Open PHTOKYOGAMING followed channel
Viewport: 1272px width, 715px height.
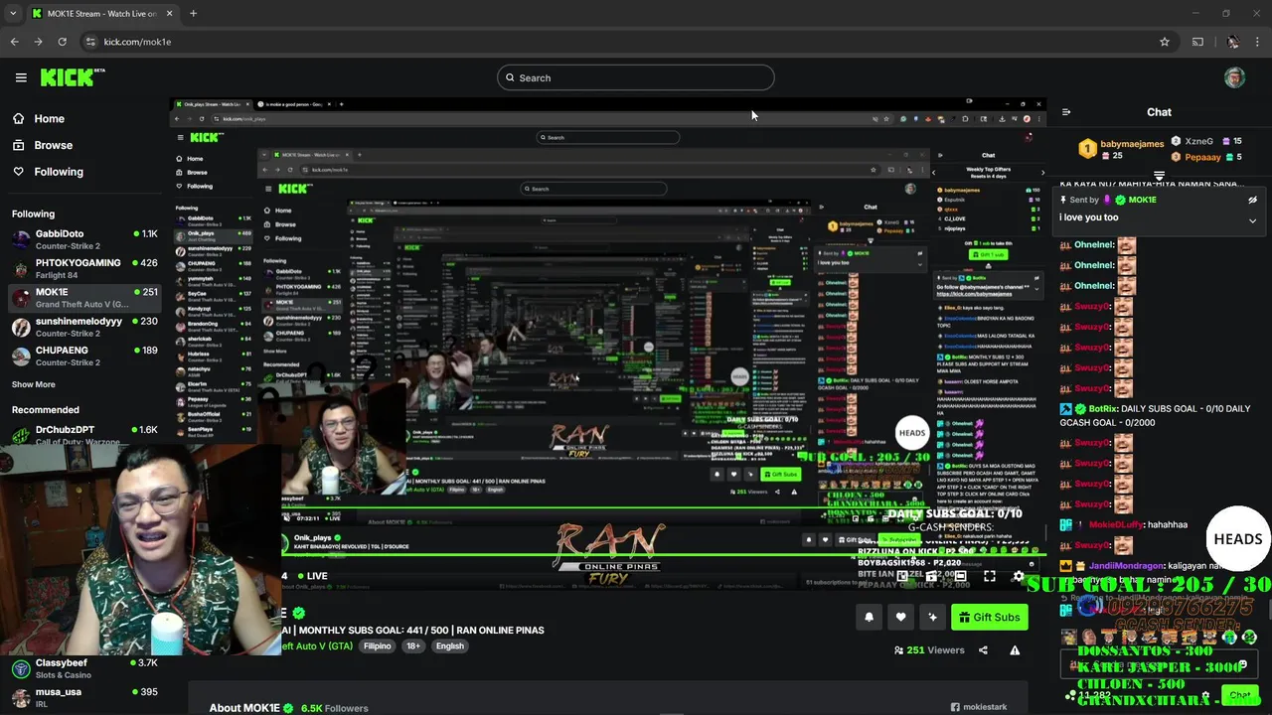(x=84, y=268)
